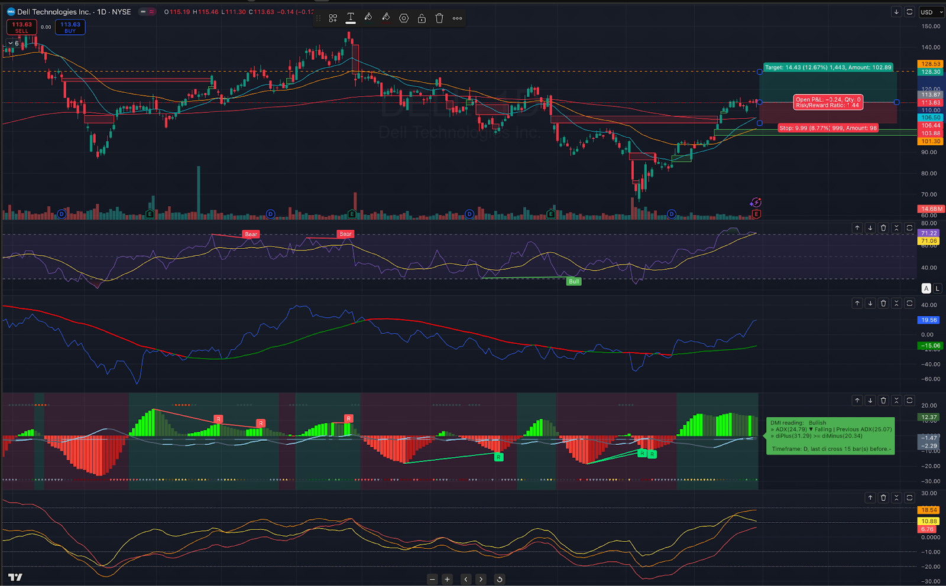Move the blue oscillator pane up
Screen dimensions: 946x586
click(857, 303)
